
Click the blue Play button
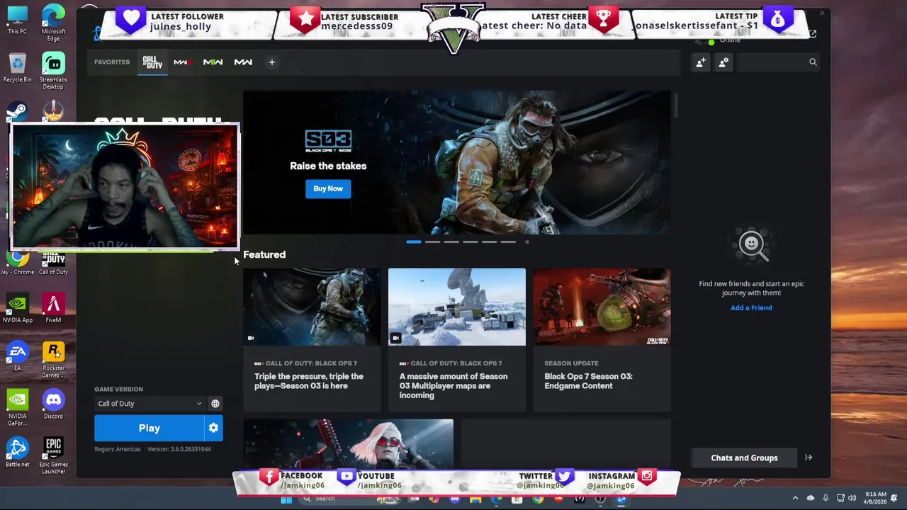150,428
